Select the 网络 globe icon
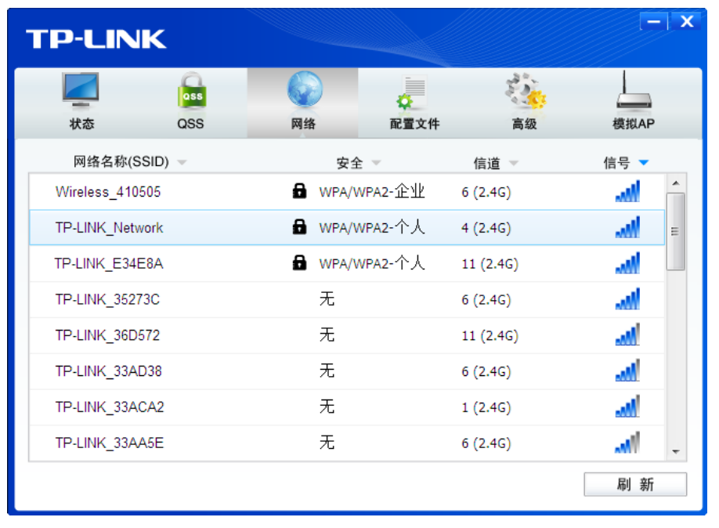Image resolution: width=719 pixels, height=528 pixels. (x=304, y=89)
